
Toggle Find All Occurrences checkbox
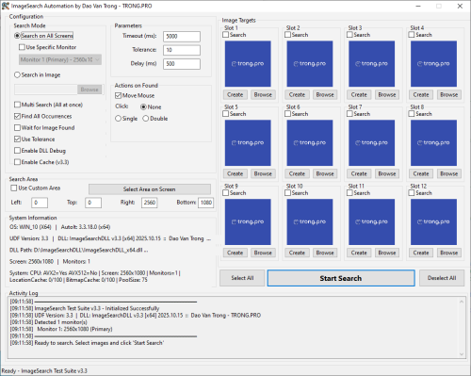click(x=43, y=116)
